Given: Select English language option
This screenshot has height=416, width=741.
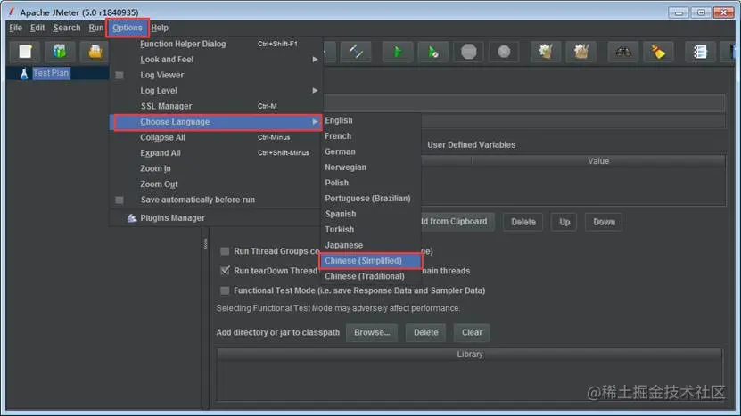Looking at the screenshot, I should click(x=371, y=120).
